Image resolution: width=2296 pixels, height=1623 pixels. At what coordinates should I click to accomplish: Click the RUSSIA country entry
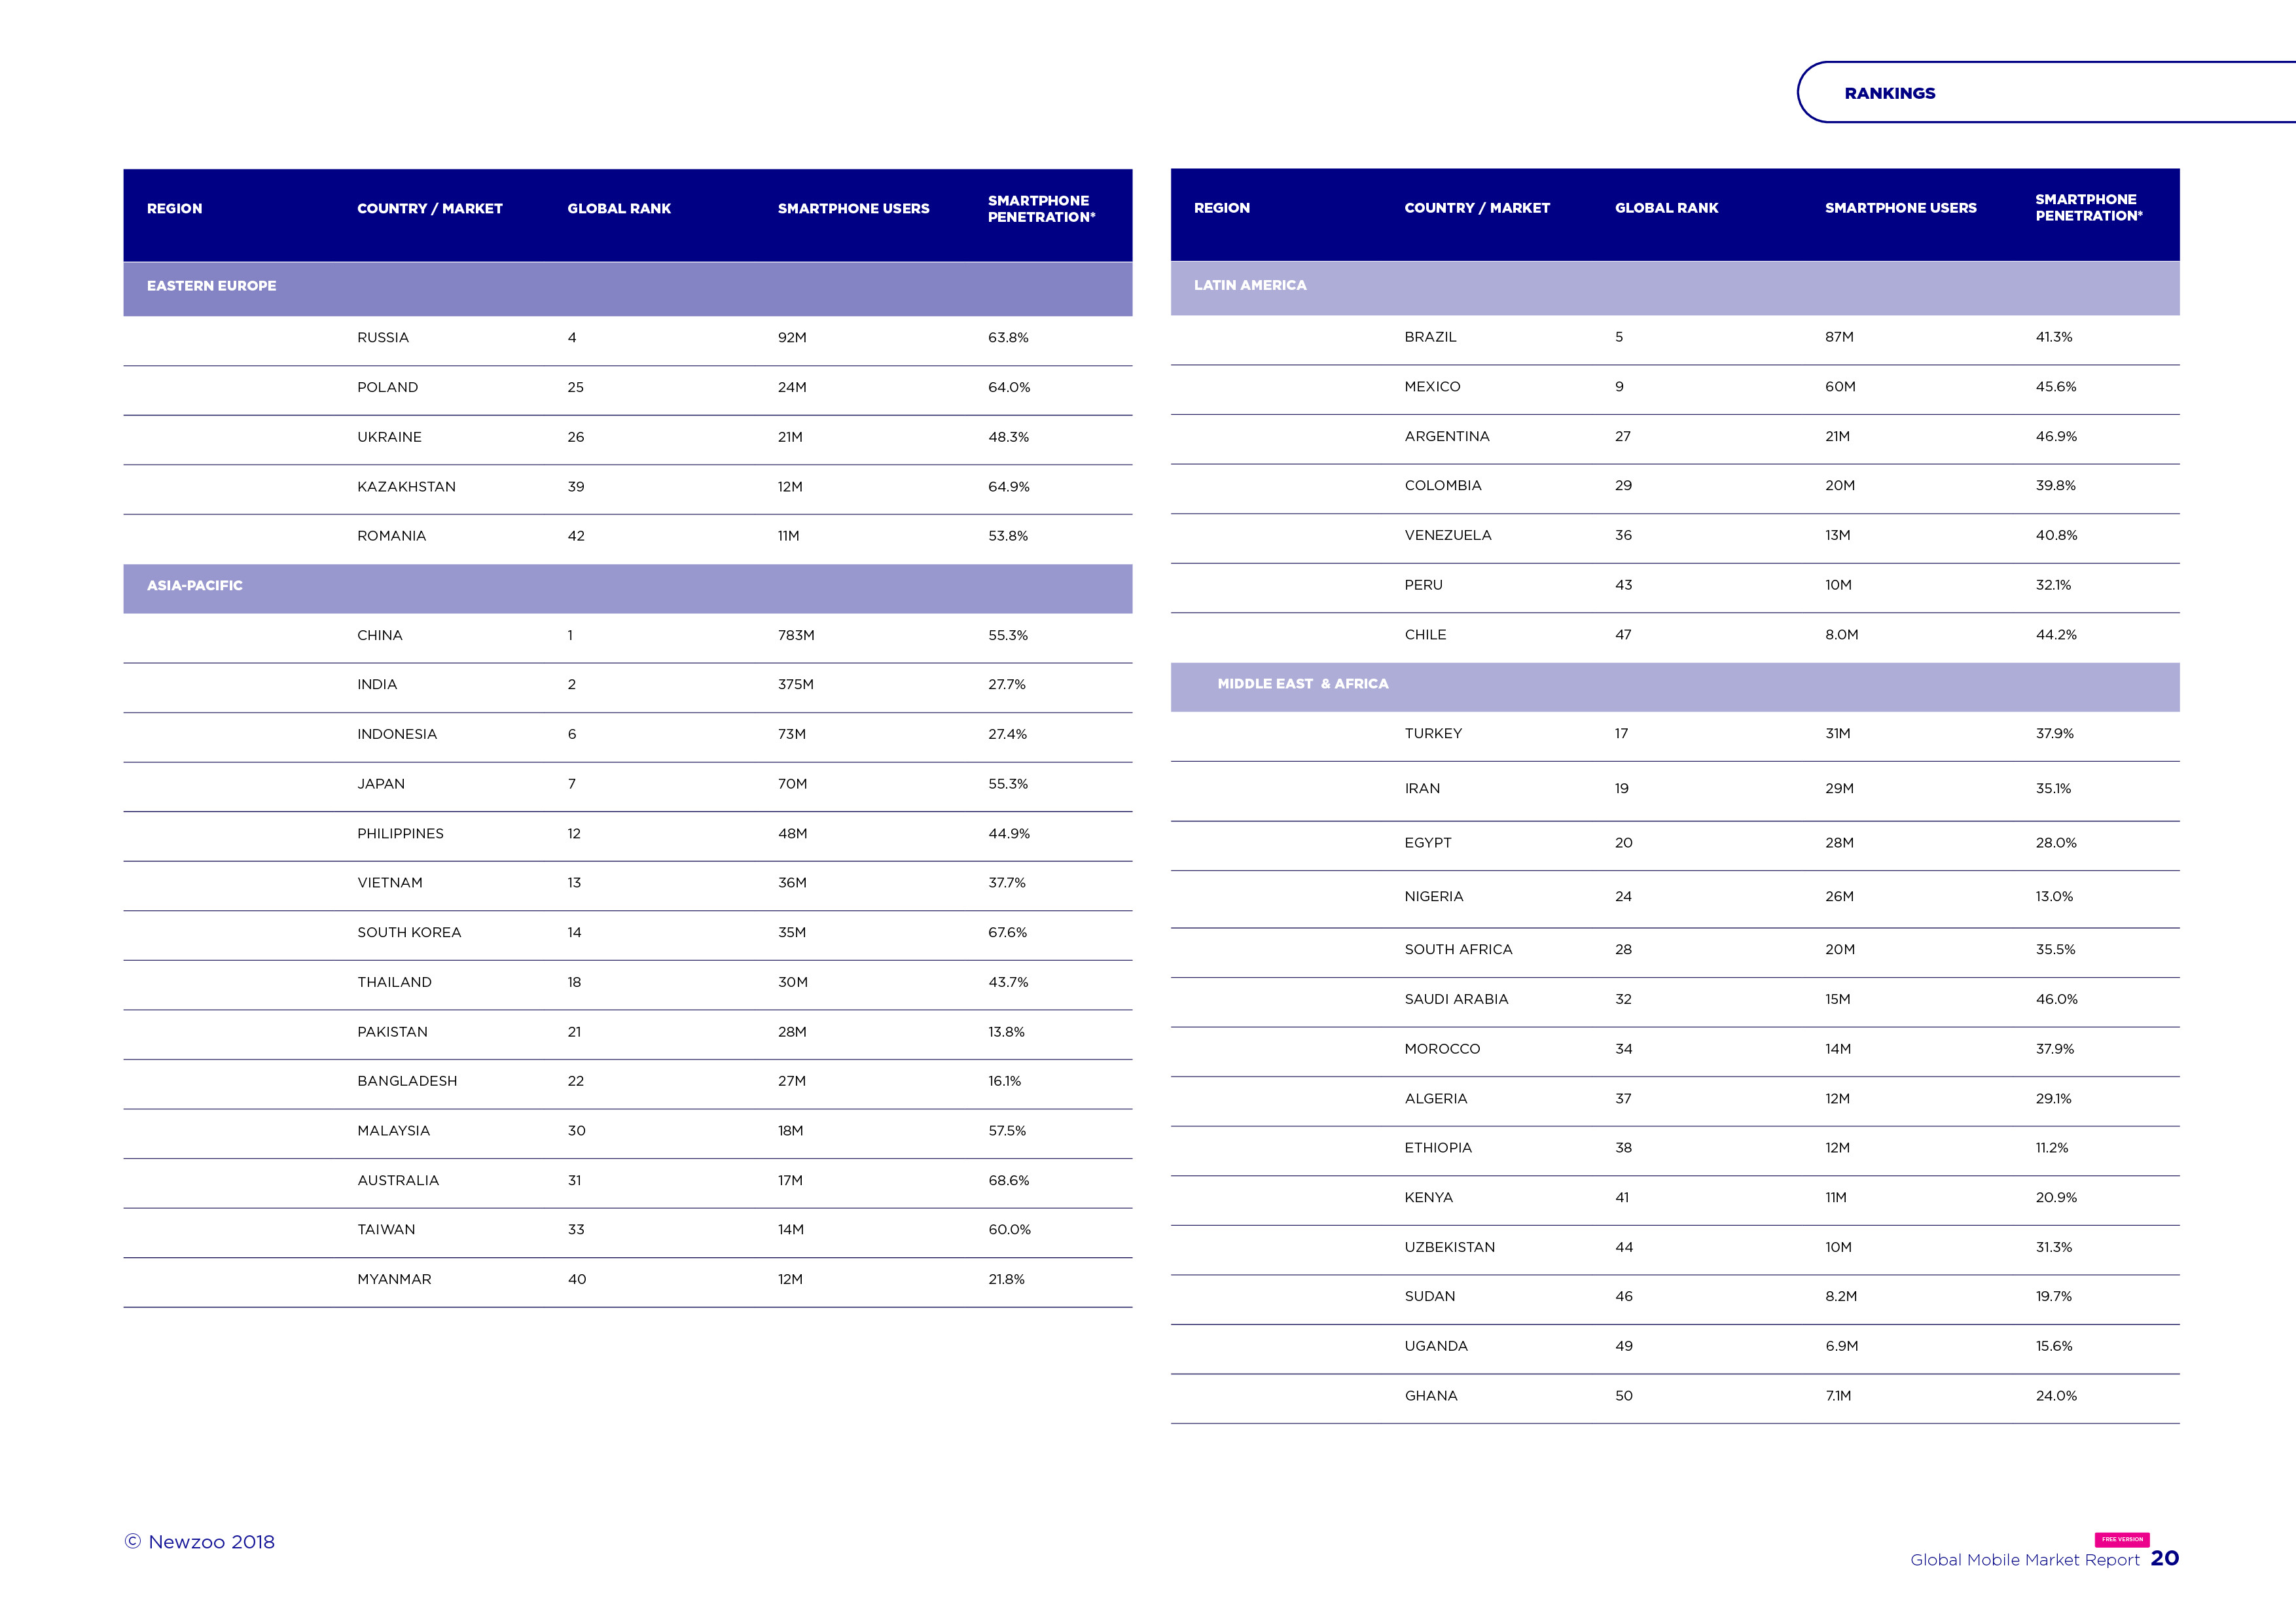coord(383,338)
